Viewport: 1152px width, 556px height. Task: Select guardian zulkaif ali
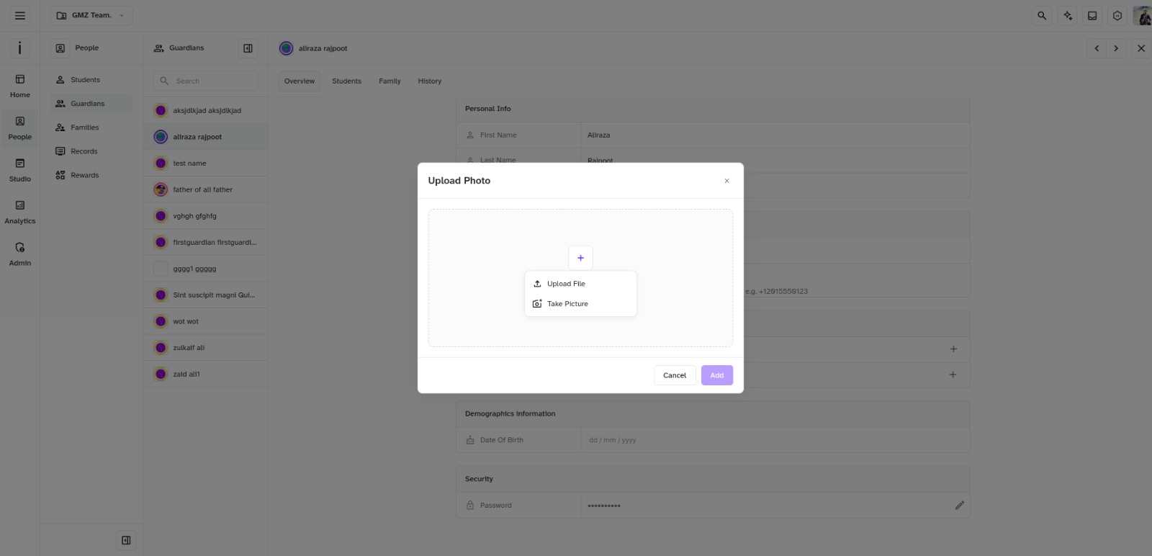(205, 348)
